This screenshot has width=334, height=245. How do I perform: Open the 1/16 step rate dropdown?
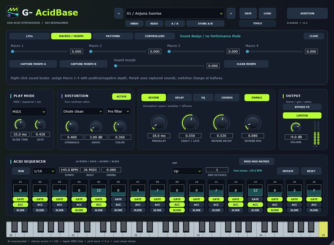click(44, 171)
